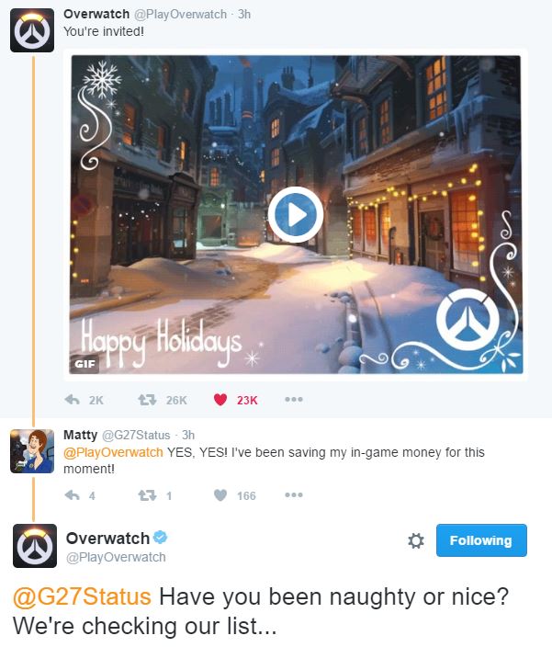Reply to Matty's tweet
Screen dimensions: 552x647
(x=73, y=494)
